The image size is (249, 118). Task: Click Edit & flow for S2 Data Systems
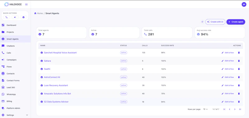[228, 102]
